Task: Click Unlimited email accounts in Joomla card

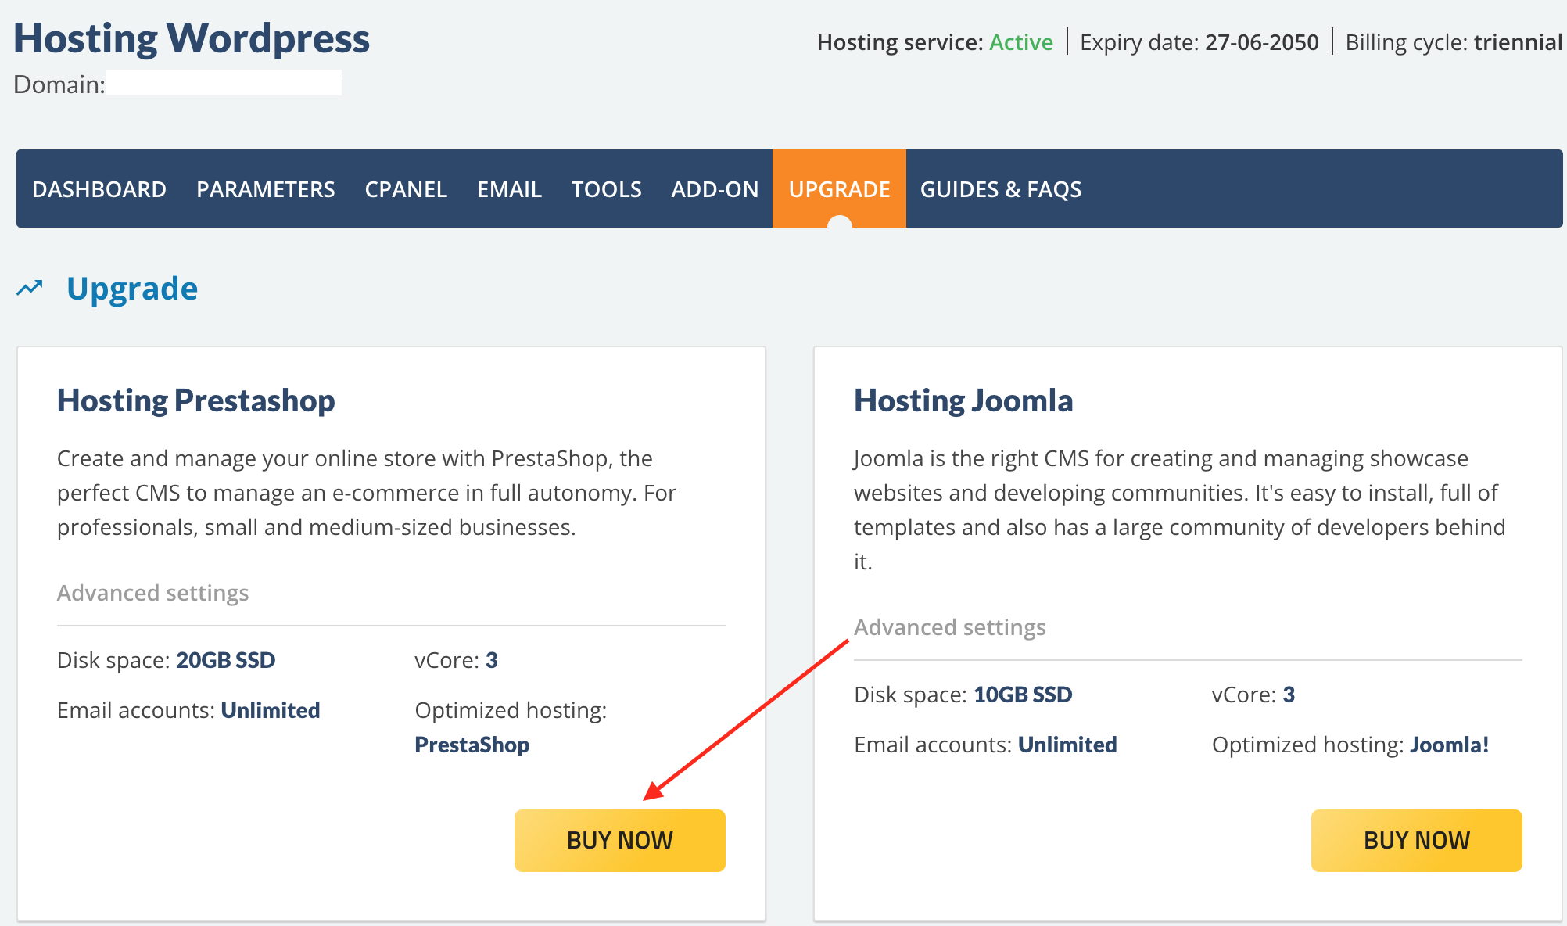Action: (x=1067, y=745)
